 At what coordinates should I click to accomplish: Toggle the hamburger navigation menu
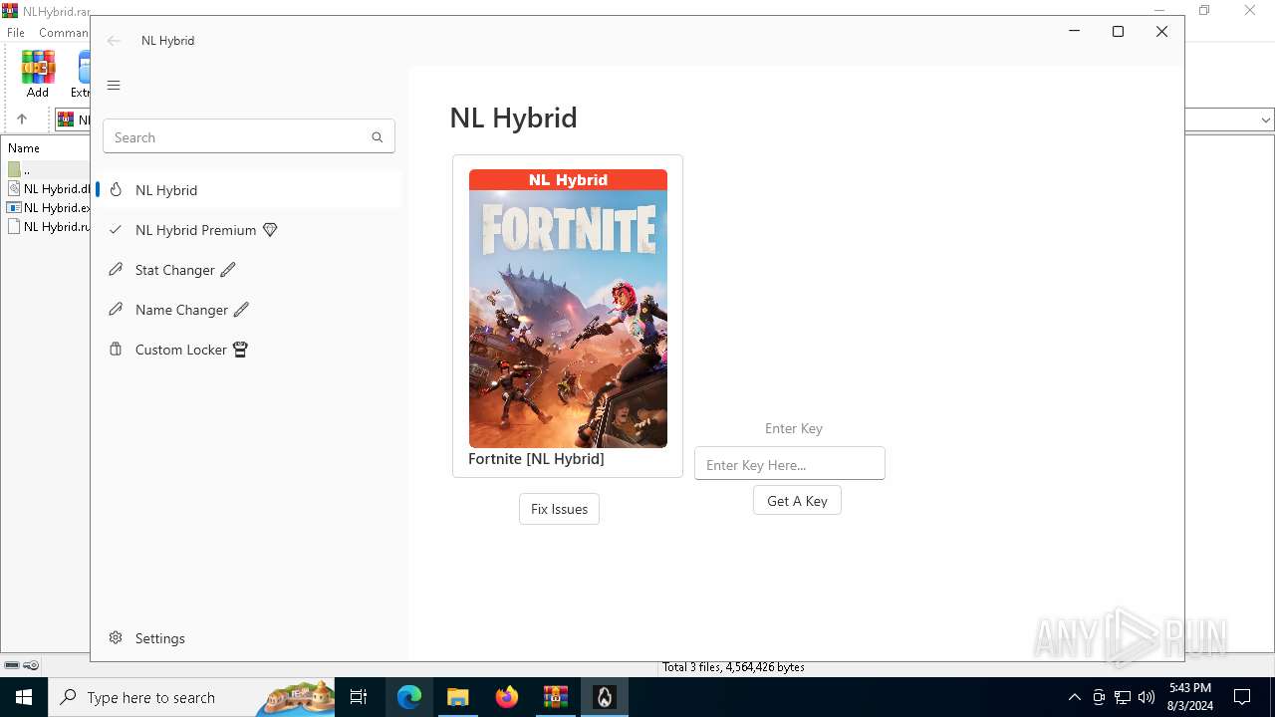point(114,86)
